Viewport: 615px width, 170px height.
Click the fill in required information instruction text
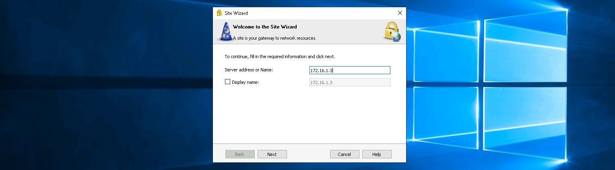coord(280,57)
